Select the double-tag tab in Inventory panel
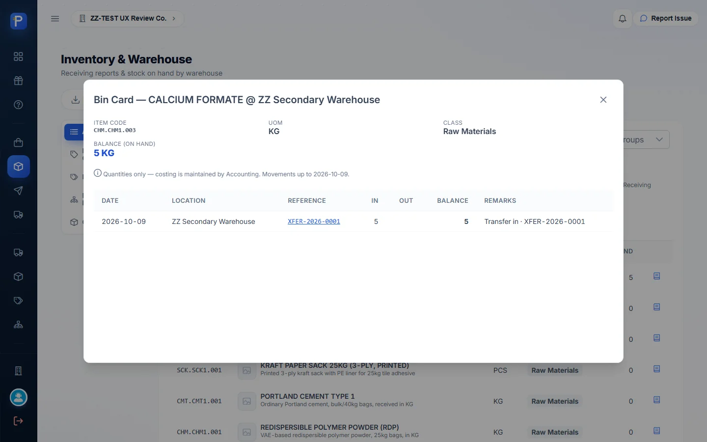The width and height of the screenshot is (707, 442). [x=74, y=177]
